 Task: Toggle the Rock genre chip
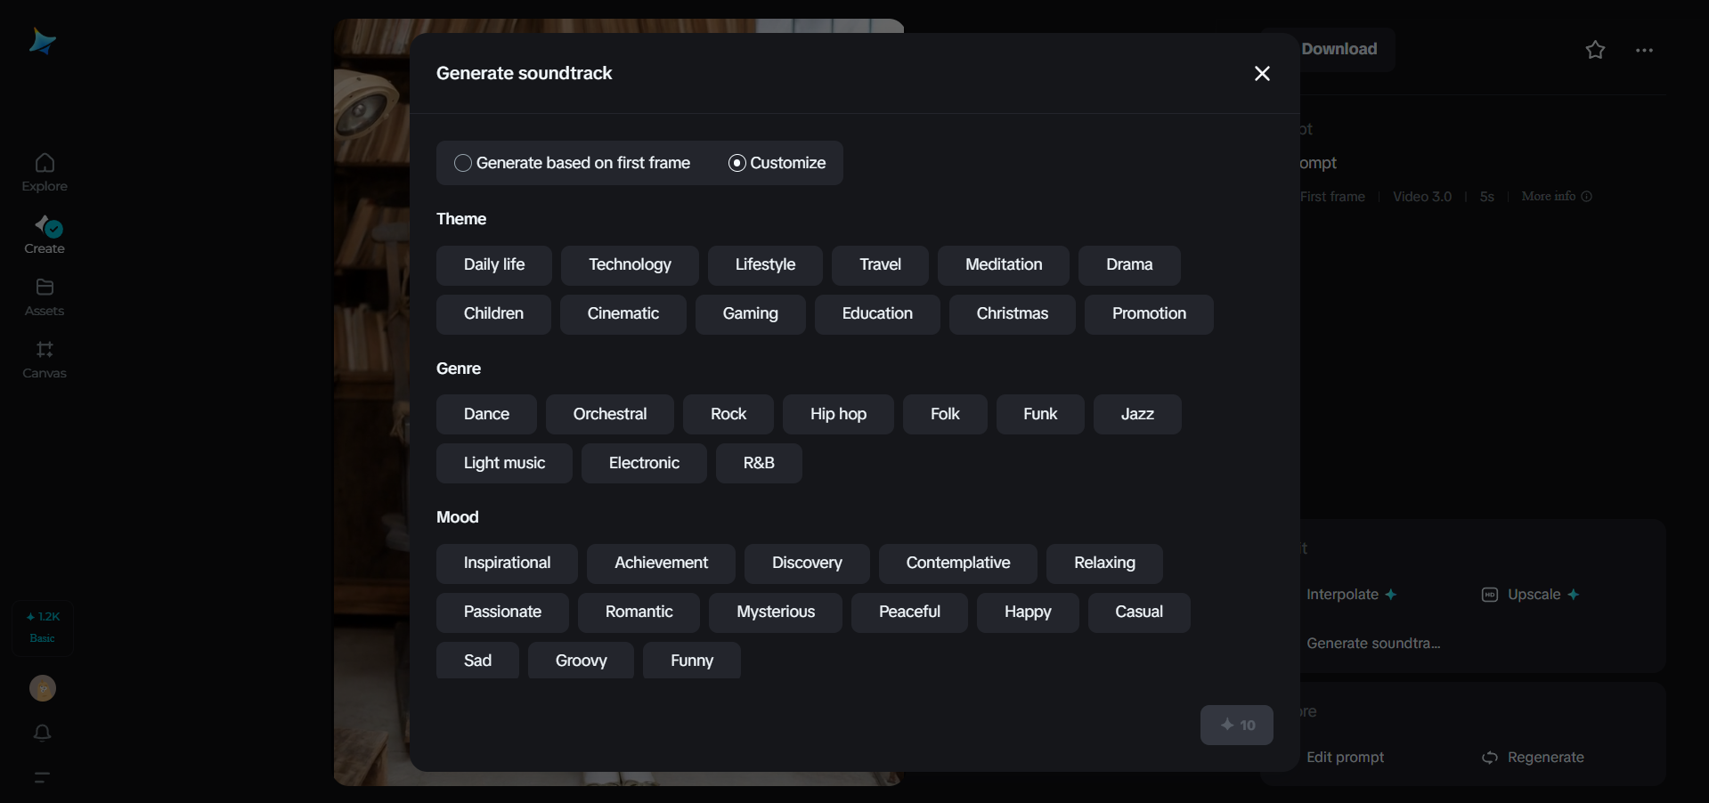(x=727, y=413)
